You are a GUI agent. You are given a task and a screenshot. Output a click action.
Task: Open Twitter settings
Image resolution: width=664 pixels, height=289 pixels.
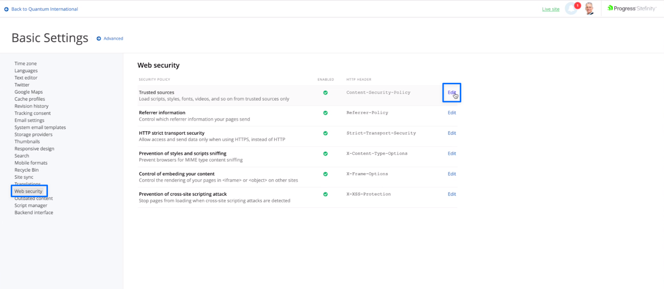point(22,85)
